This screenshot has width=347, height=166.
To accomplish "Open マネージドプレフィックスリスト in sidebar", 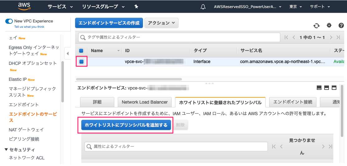I will tap(32, 92).
